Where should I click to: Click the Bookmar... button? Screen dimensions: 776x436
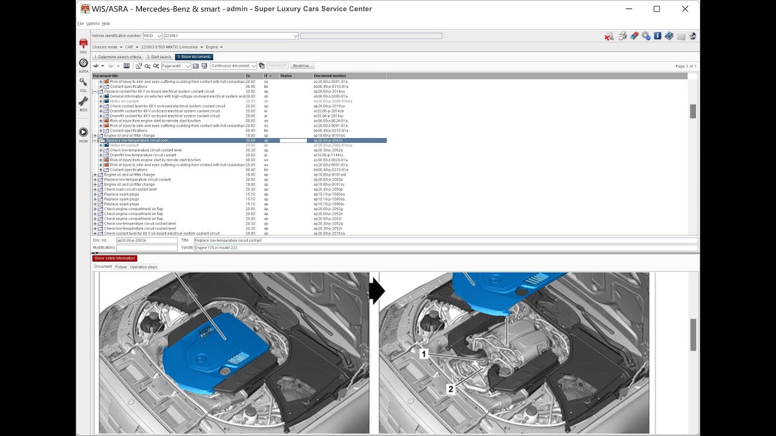point(301,66)
